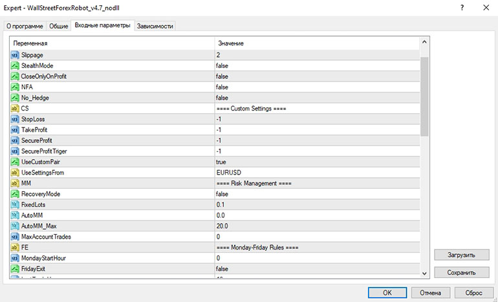Click the 'Значение' column header
Image resolution: width=498 pixels, height=302 pixels.
click(x=318, y=43)
